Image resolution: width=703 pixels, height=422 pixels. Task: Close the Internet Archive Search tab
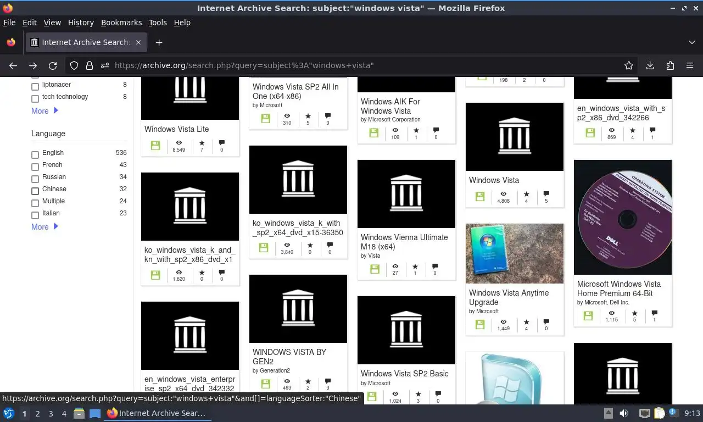coord(138,42)
